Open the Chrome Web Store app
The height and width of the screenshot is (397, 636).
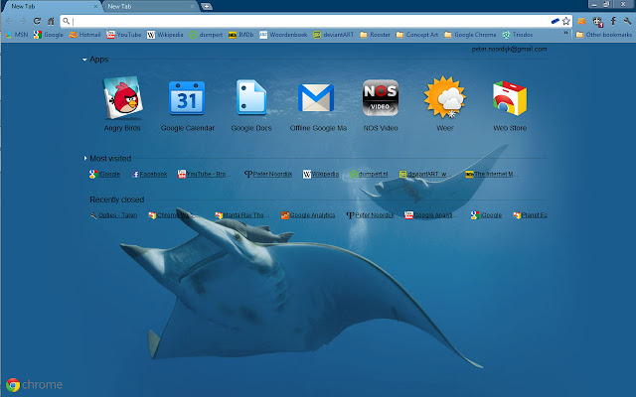509,99
